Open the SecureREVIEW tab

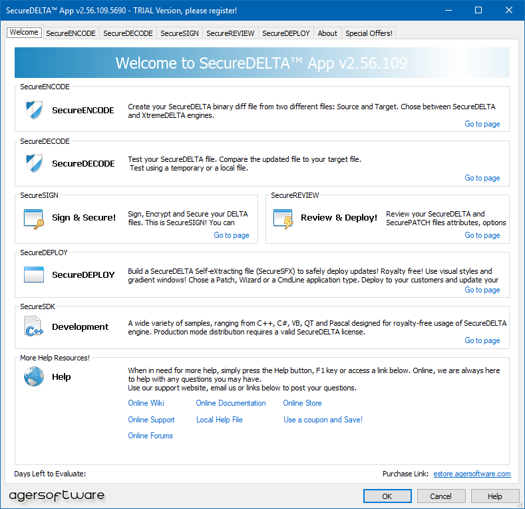click(x=230, y=33)
